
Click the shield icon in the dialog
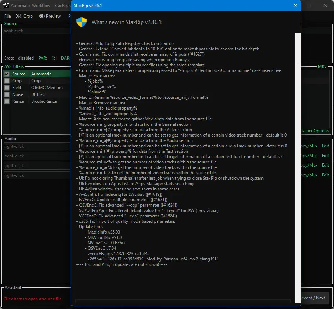point(82,22)
